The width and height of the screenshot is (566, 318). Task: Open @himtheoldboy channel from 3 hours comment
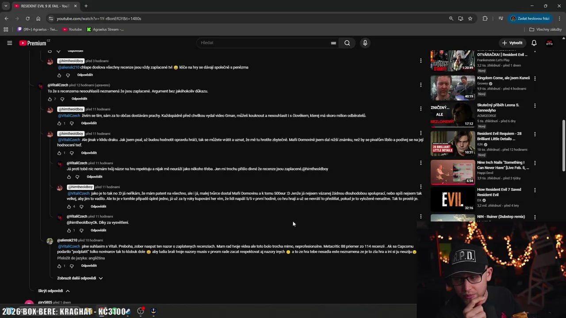coord(71,61)
